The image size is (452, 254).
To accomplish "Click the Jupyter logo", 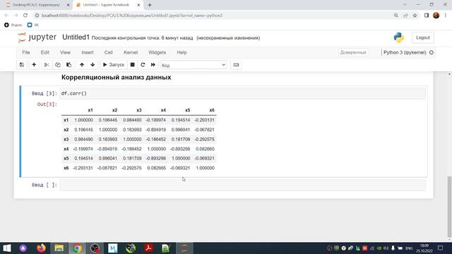I will pos(37,37).
